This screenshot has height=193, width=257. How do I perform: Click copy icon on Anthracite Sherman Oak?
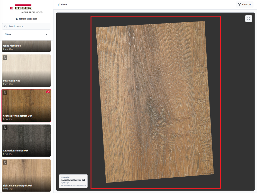pyautogui.click(x=5, y=128)
